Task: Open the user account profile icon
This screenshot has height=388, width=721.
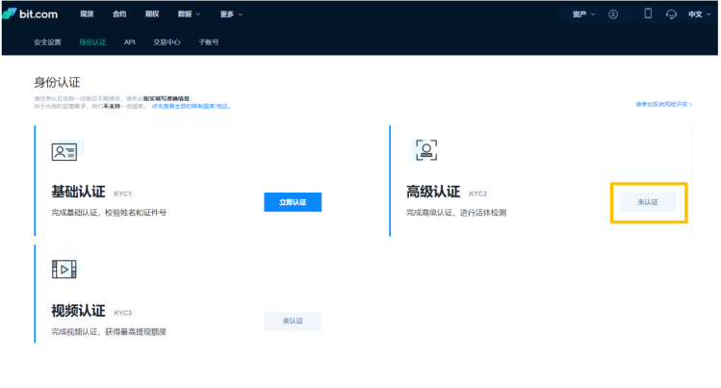Action: point(613,14)
